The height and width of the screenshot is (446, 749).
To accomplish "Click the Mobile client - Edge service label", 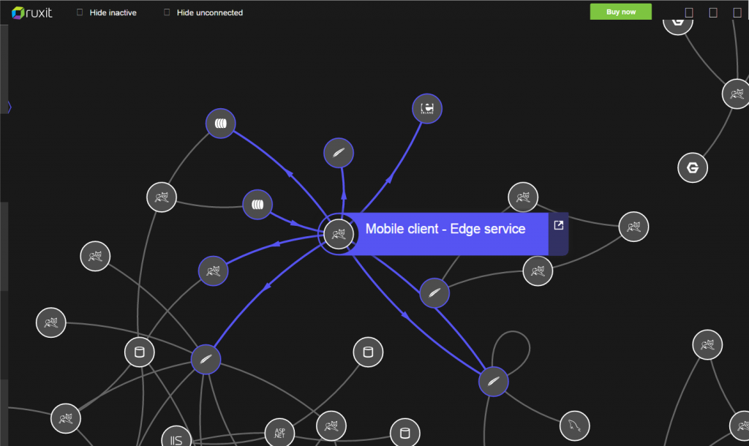I will click(x=445, y=229).
